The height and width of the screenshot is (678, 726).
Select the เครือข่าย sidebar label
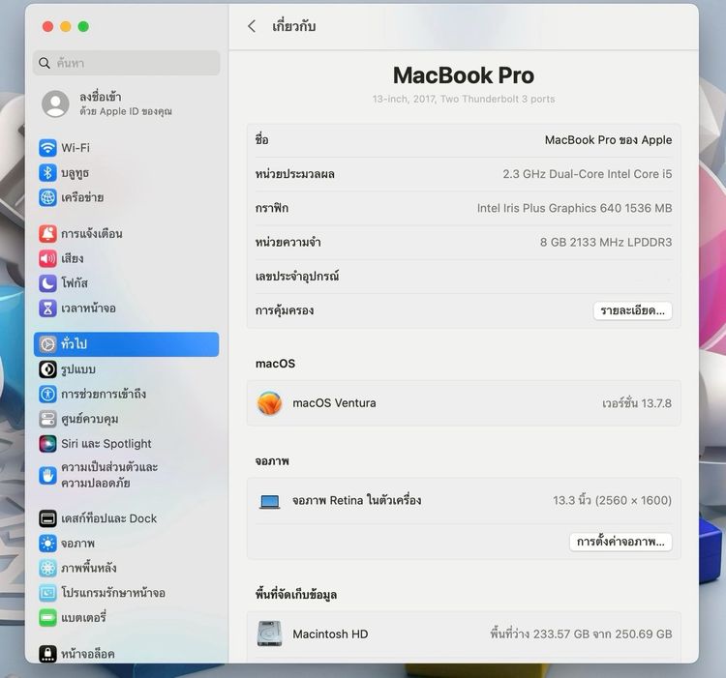82,197
